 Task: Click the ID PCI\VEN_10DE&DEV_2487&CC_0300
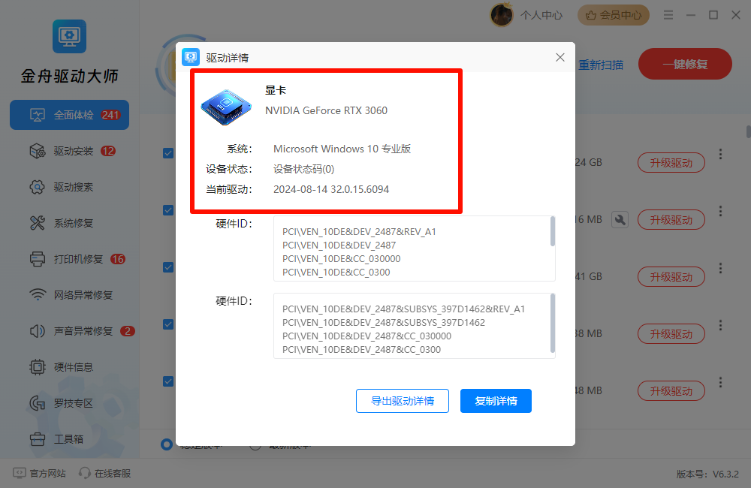click(x=362, y=350)
